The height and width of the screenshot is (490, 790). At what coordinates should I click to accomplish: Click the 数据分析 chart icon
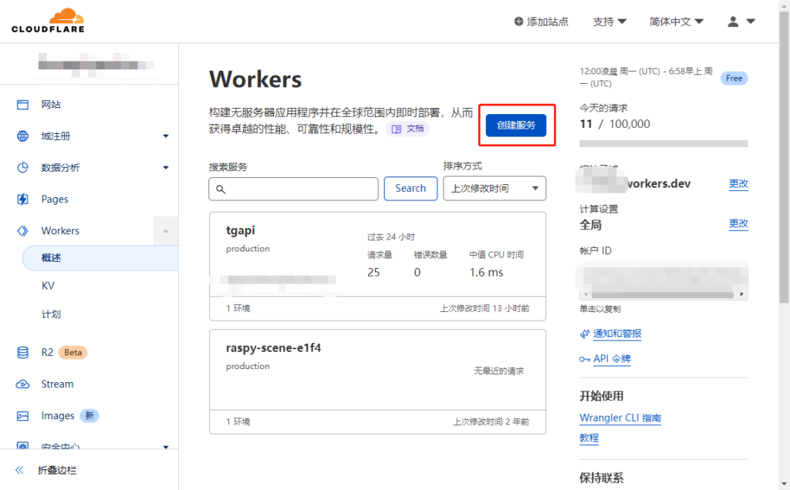click(x=23, y=168)
